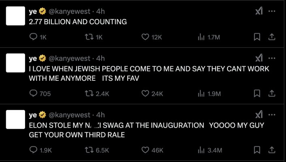The image size is (286, 162).
Task: View analytics for tweet with 1.7M views
Action: coord(201,37)
